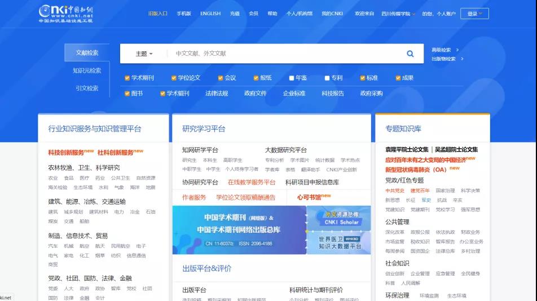Expand the 四川传媒学院 institution dropdown
Viewport: 537px width, 301px height.
click(398, 14)
